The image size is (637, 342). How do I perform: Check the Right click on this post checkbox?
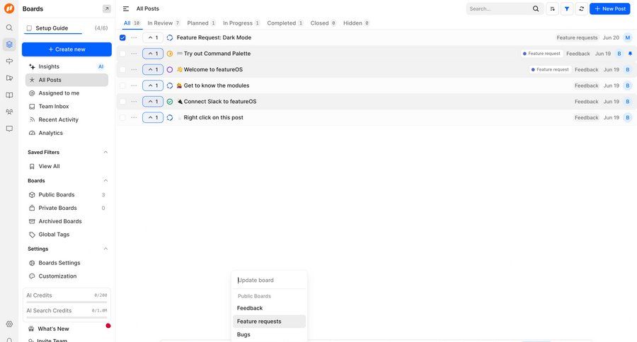122,118
